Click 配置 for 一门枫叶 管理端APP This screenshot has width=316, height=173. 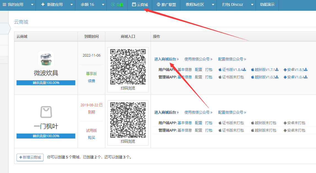[199, 130]
